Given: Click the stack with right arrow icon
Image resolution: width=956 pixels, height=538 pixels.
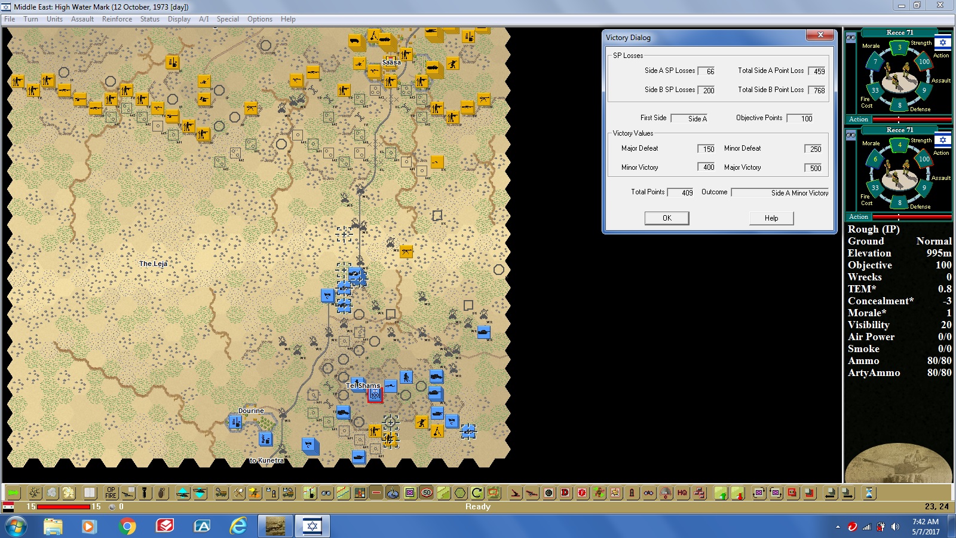Looking at the screenshot, I should (x=847, y=493).
